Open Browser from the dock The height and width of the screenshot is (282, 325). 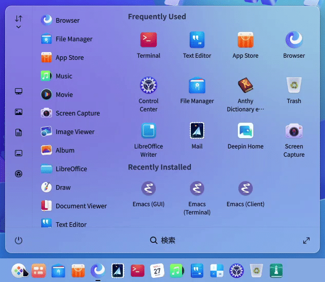click(x=98, y=271)
